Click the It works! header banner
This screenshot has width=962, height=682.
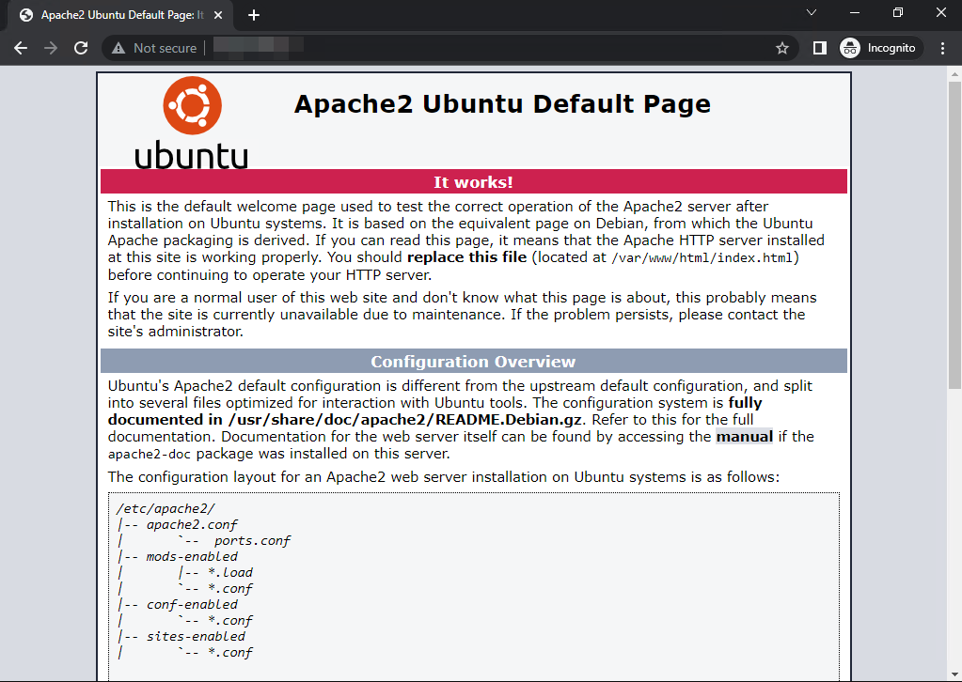coord(473,181)
